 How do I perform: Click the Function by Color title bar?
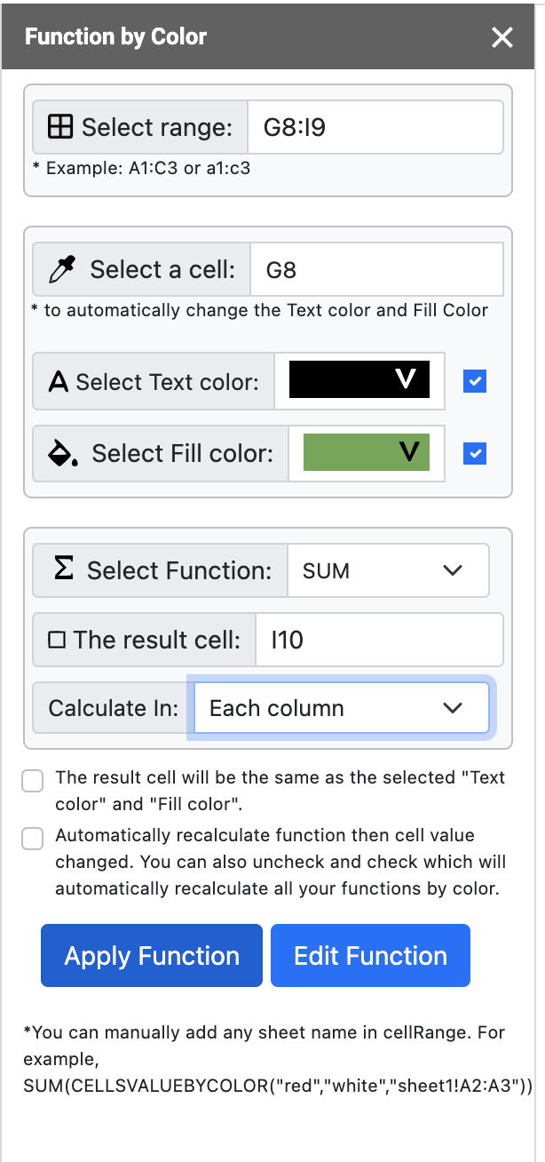[x=115, y=36]
